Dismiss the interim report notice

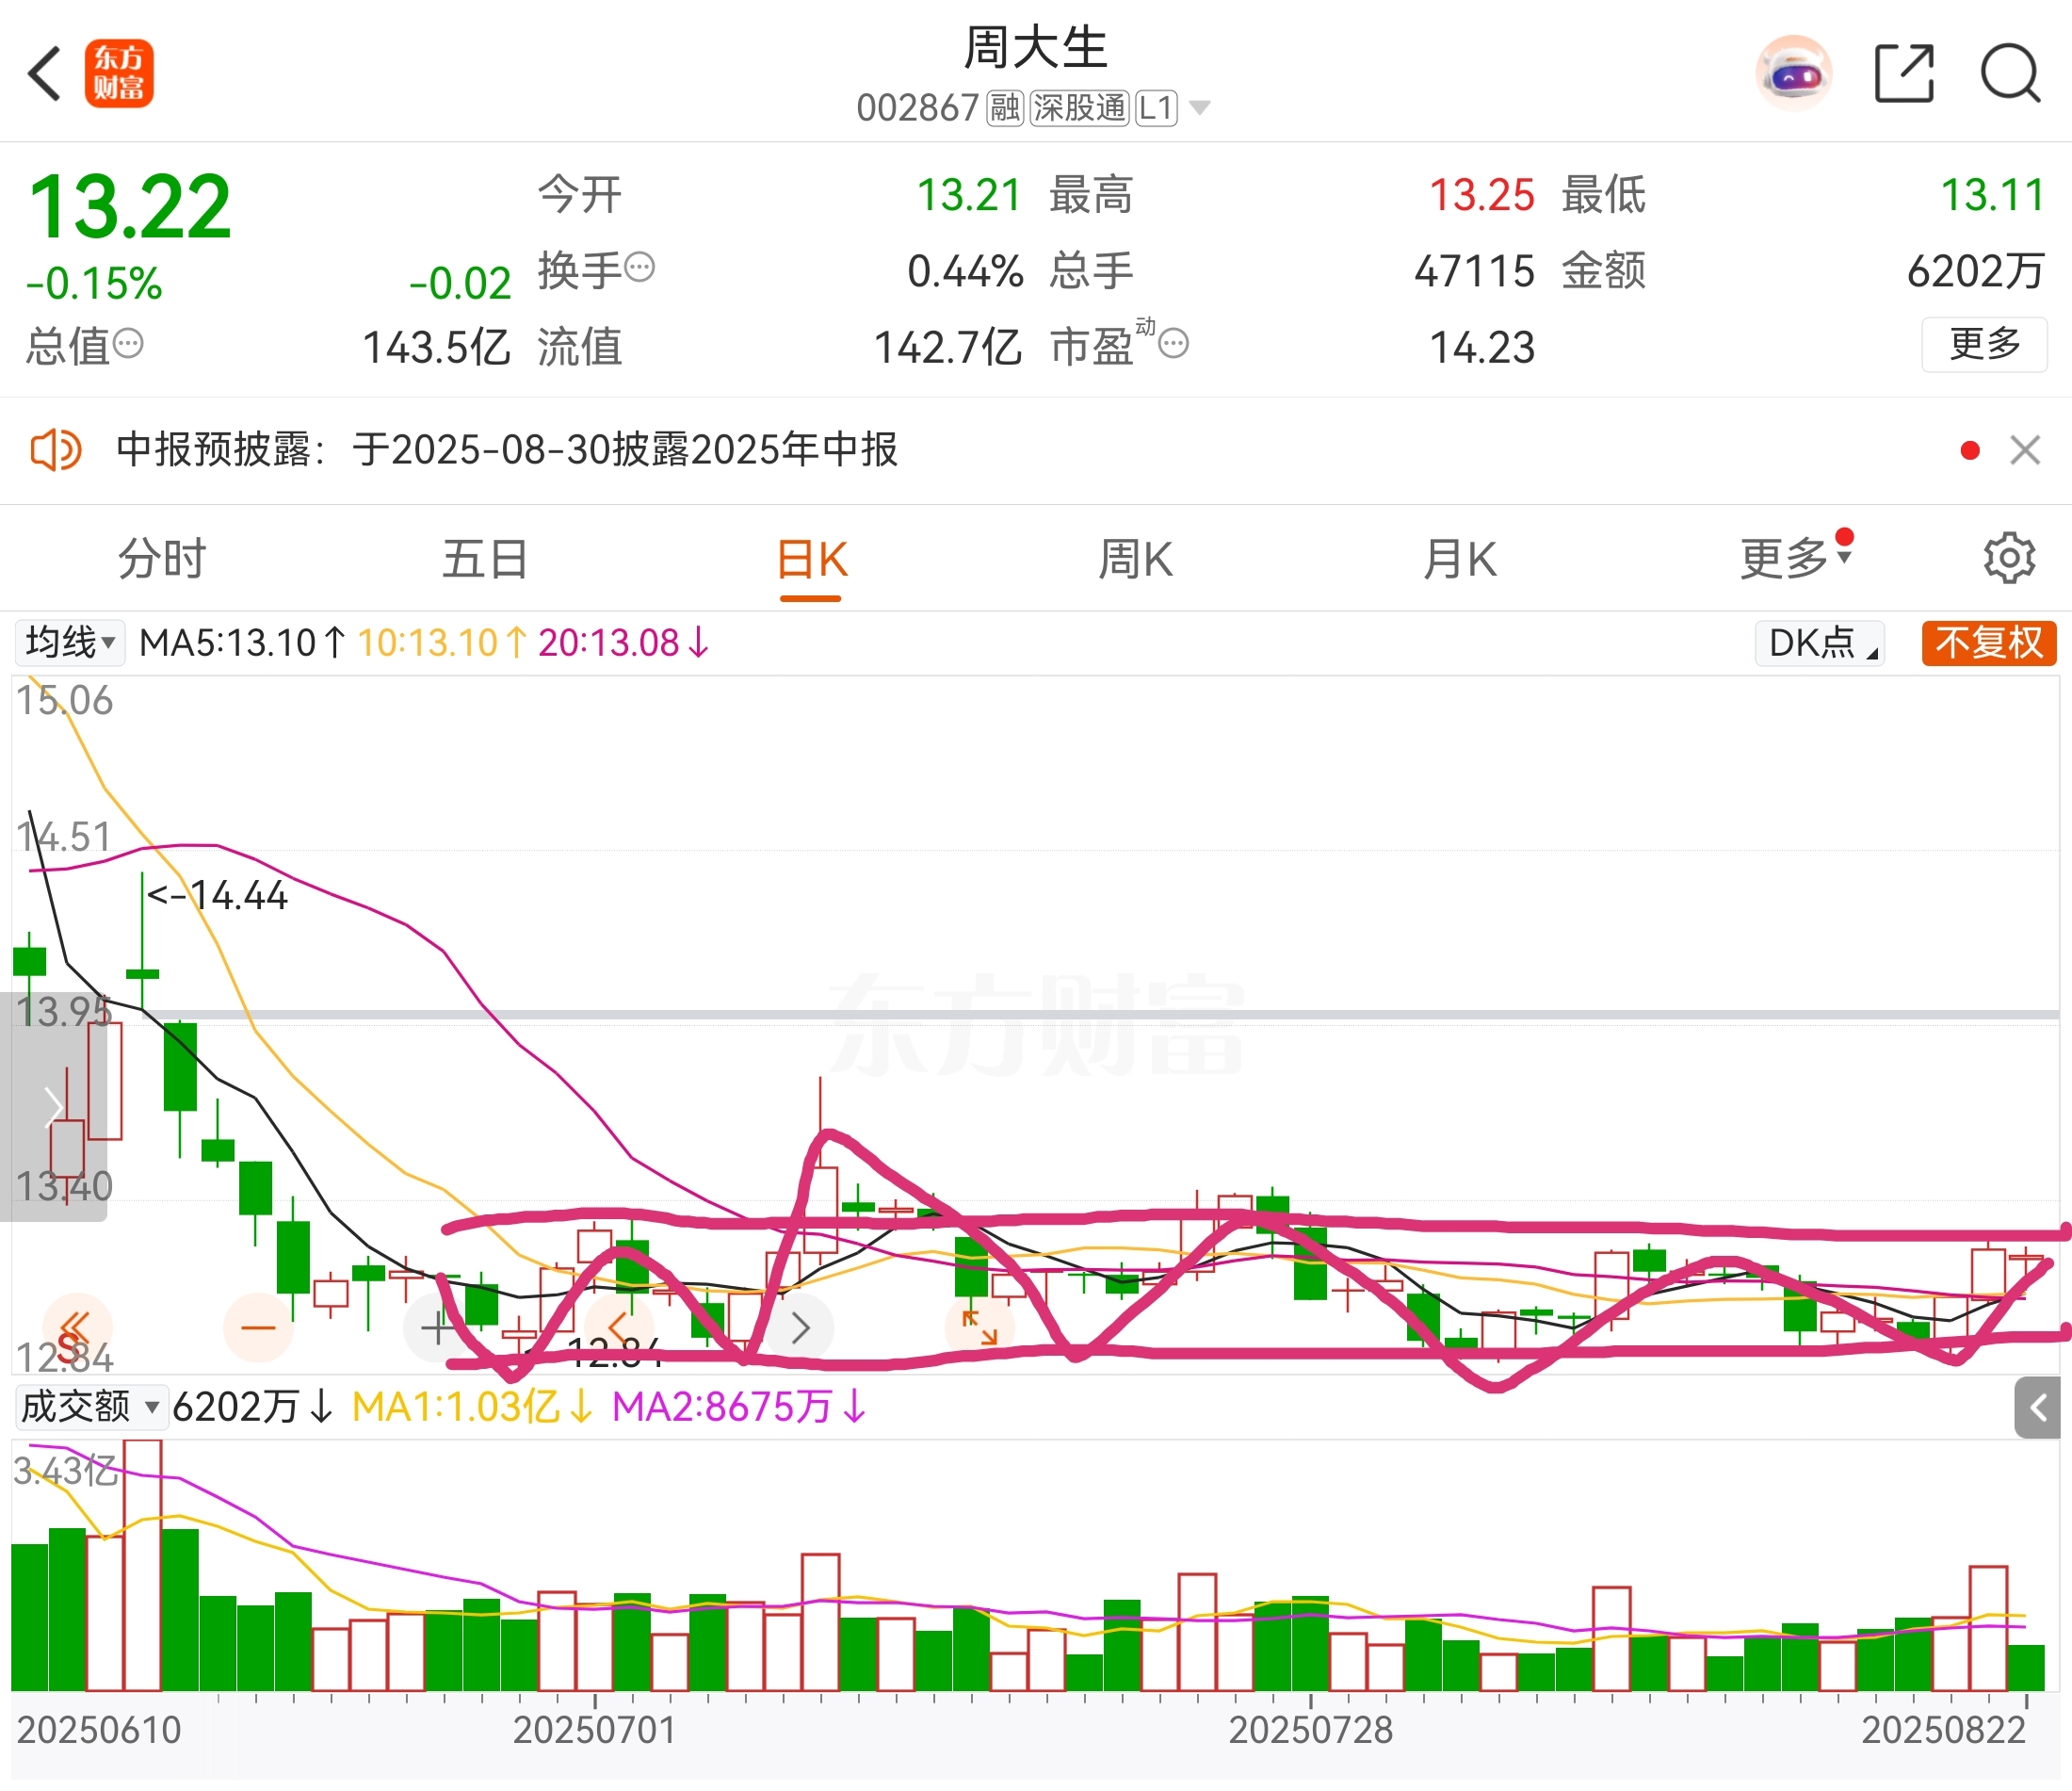(2025, 450)
